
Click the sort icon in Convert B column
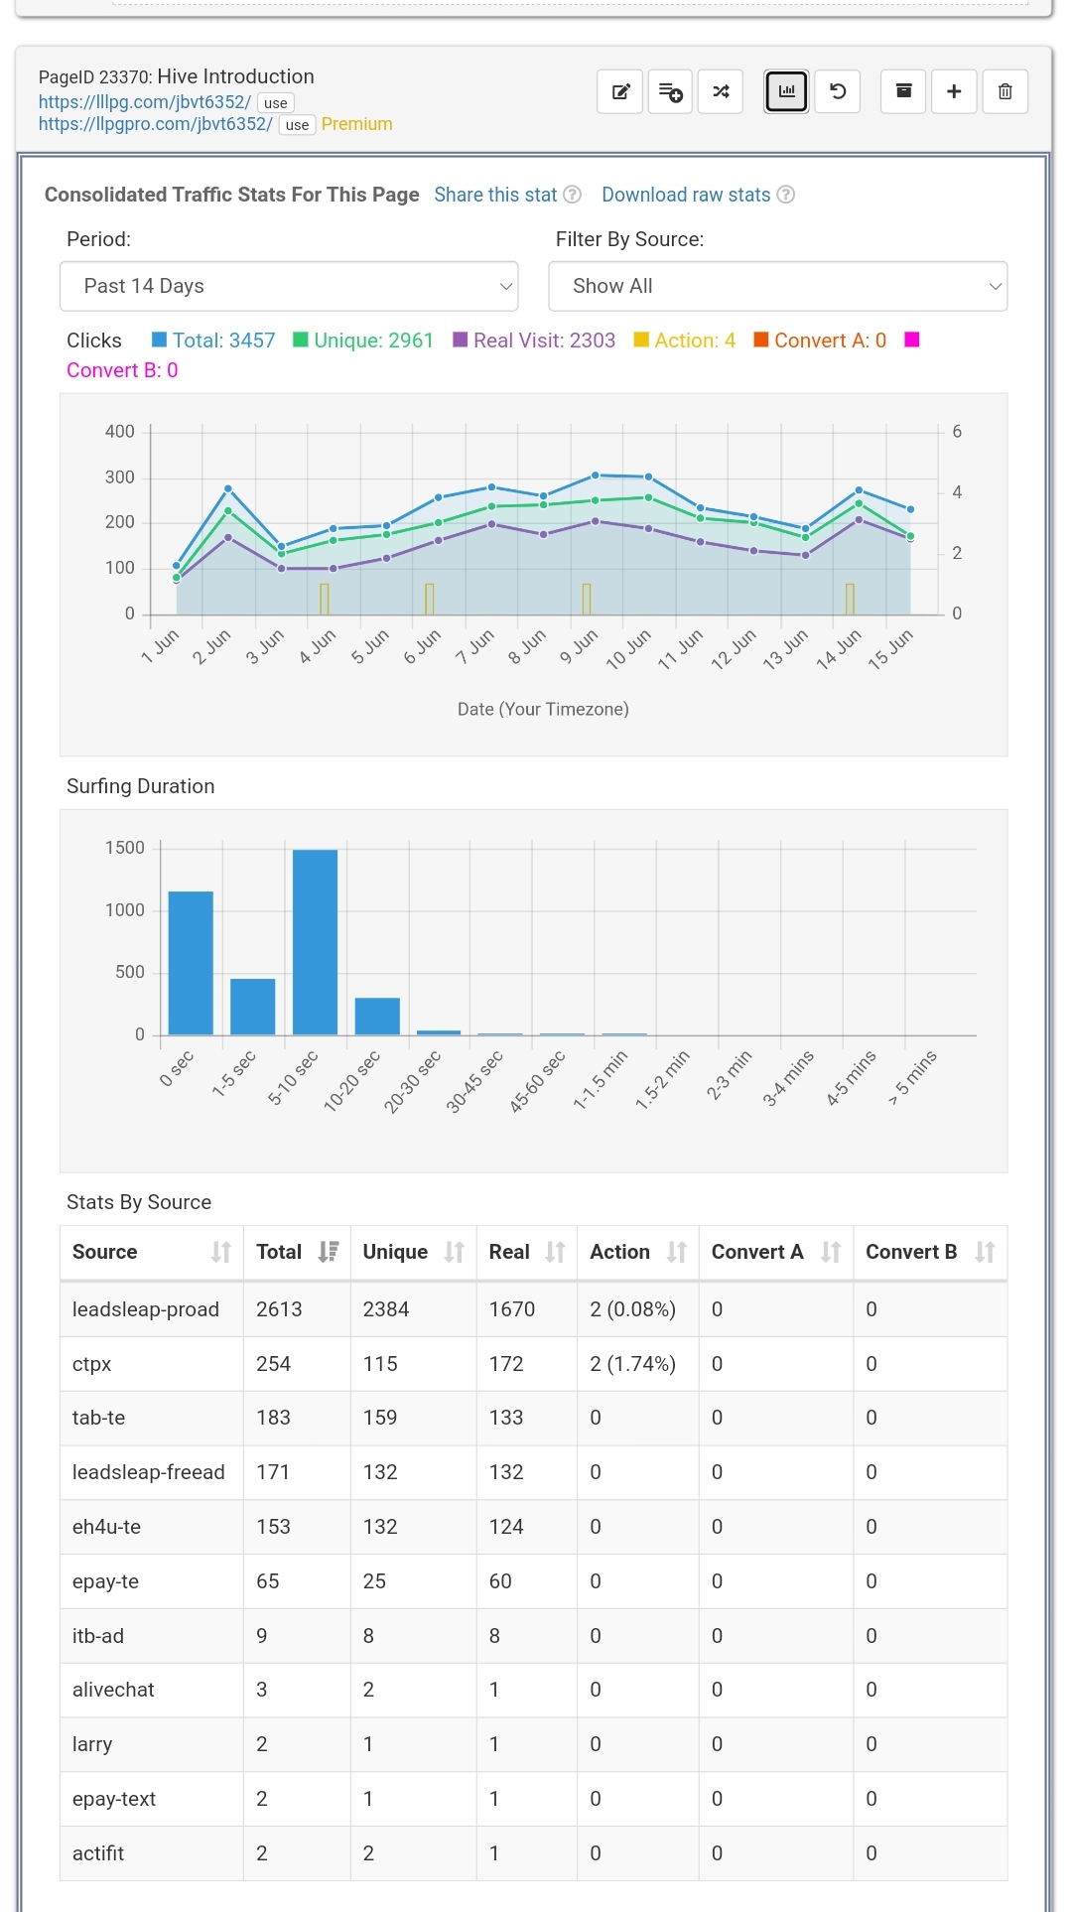pos(985,1253)
